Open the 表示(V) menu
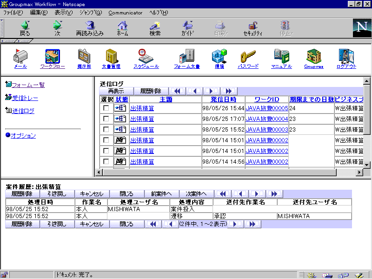This screenshot has height=279, width=372. click(x=64, y=13)
